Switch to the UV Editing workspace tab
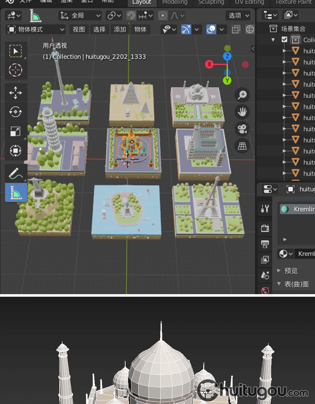 (249, 3)
